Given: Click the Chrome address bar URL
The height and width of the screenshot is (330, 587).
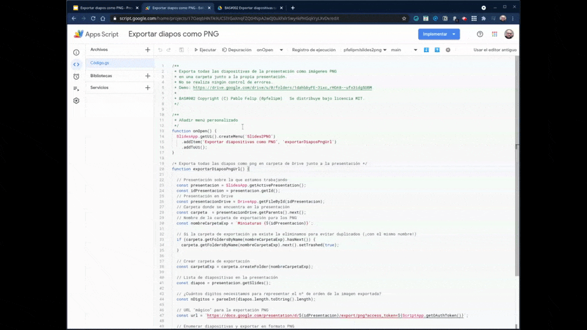Looking at the screenshot, I should pyautogui.click(x=229, y=18).
